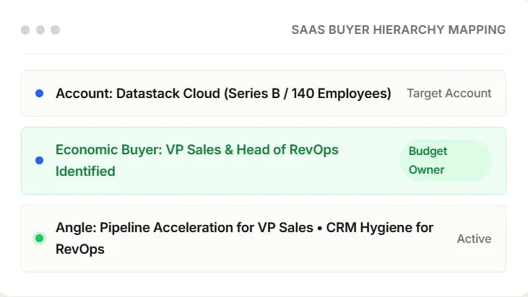Click the 'RevOps' word on Angle's second line

(x=79, y=249)
